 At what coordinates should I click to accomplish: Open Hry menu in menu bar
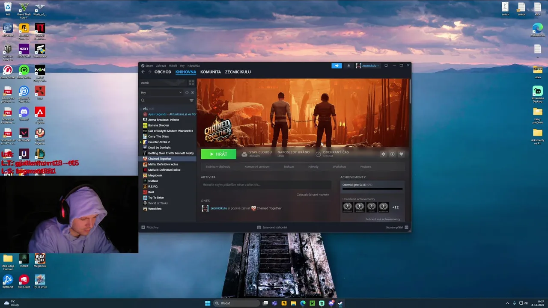click(182, 65)
